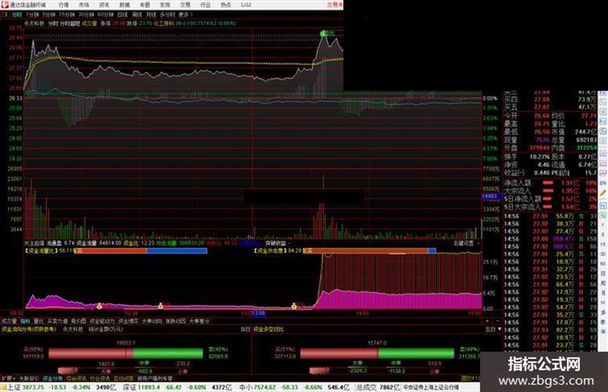Switch to the 周线 tab
This screenshot has width=608, height=392.
pyautogui.click(x=137, y=15)
